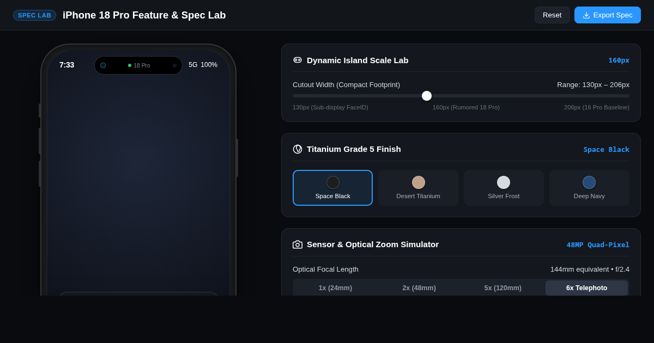Click the Titanium Grade 5 Finish heading
This screenshot has height=343, width=654.
354,149
